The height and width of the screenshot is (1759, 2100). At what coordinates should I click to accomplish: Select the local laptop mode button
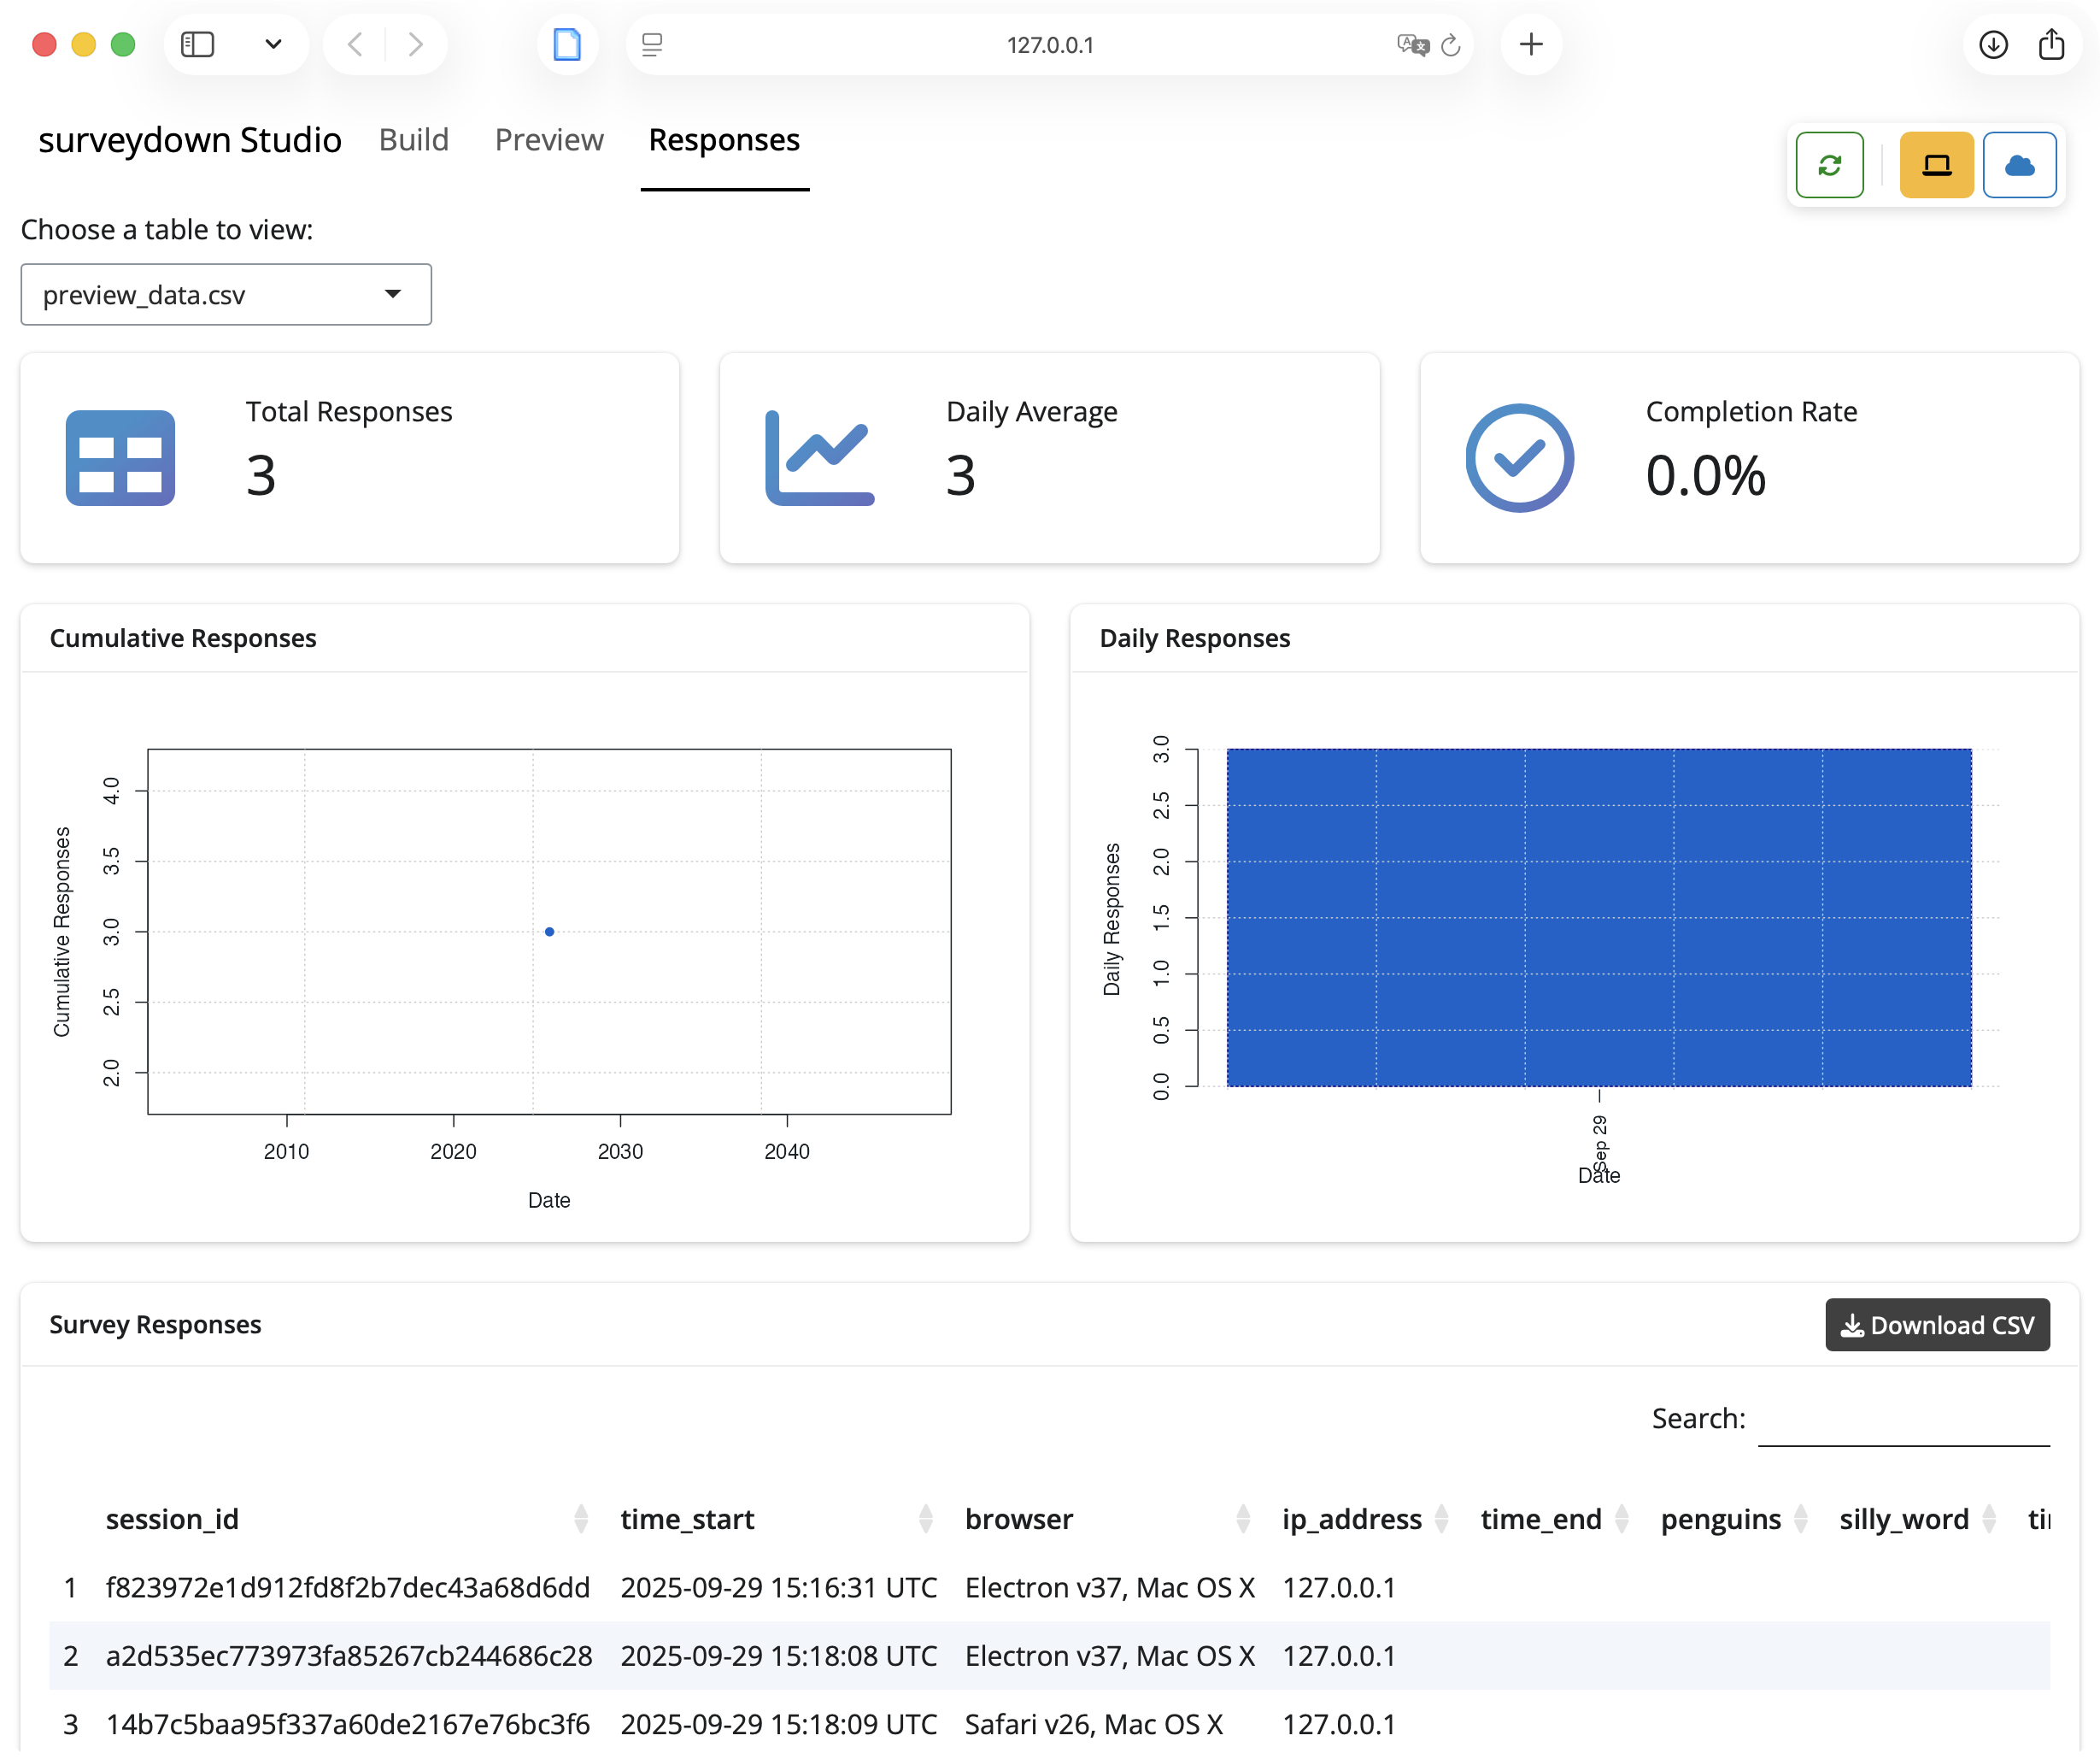[x=1936, y=165]
